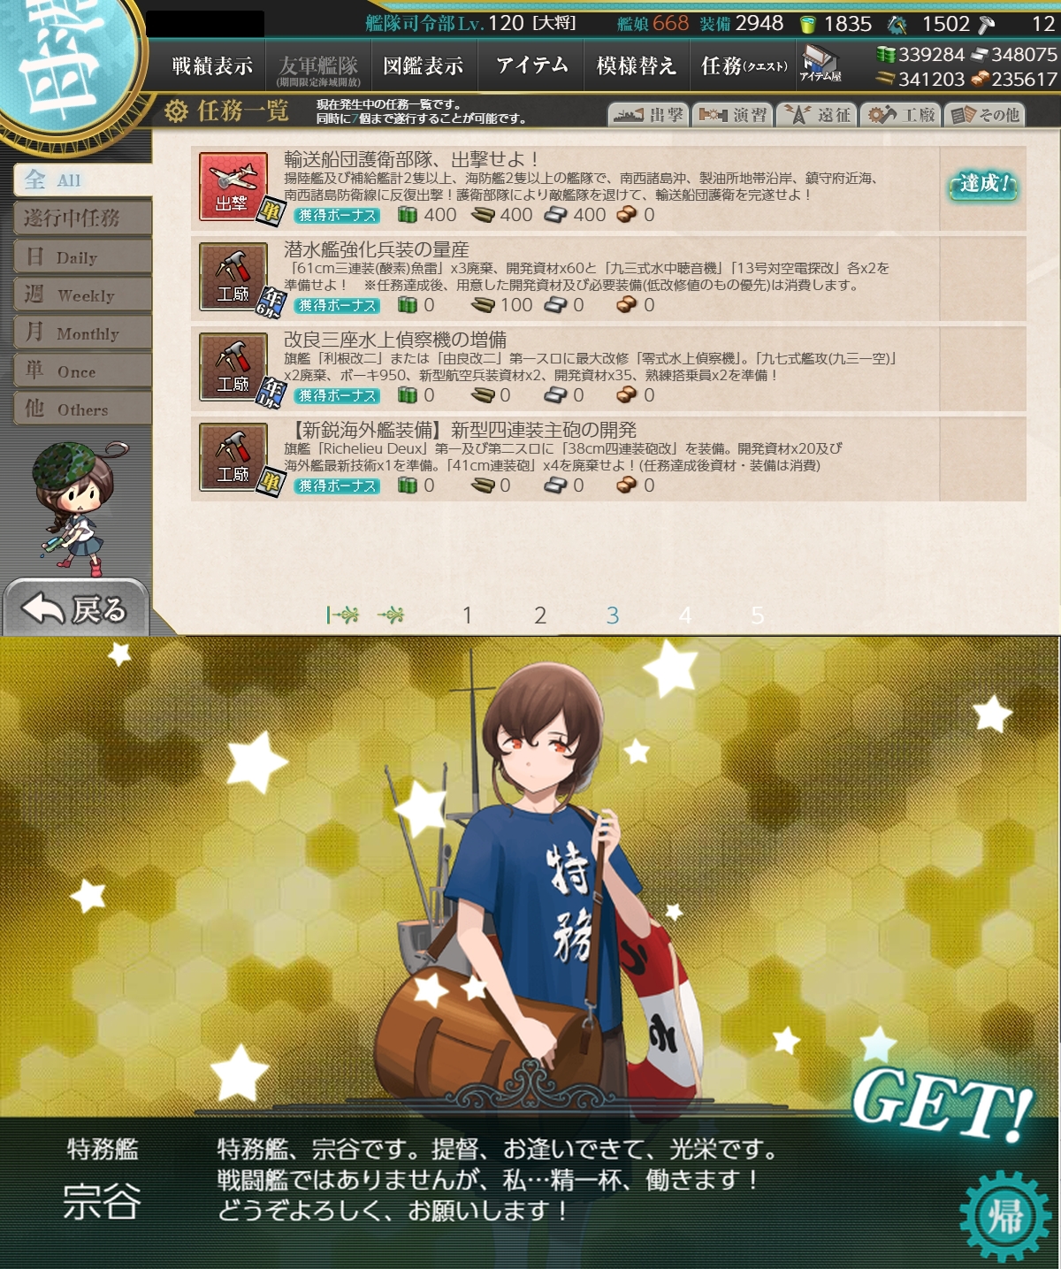
Task: Filter quests by 遠征 expedition tab
Action: [817, 115]
